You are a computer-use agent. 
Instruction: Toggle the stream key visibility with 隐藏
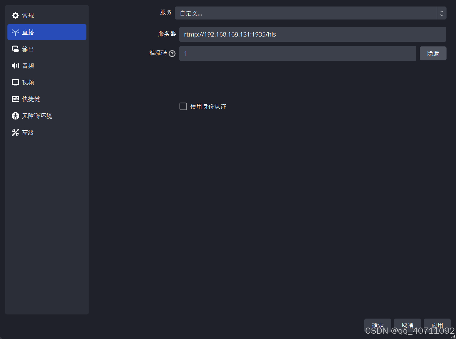pyautogui.click(x=433, y=53)
